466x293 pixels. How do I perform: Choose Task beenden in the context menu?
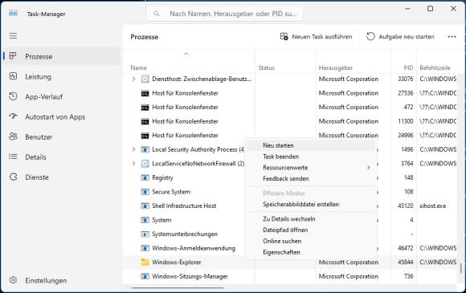311,157
